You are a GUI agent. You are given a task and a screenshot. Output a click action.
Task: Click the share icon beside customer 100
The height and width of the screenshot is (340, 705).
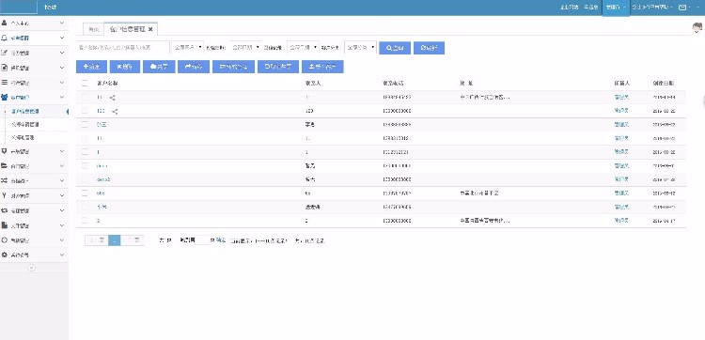coord(115,111)
